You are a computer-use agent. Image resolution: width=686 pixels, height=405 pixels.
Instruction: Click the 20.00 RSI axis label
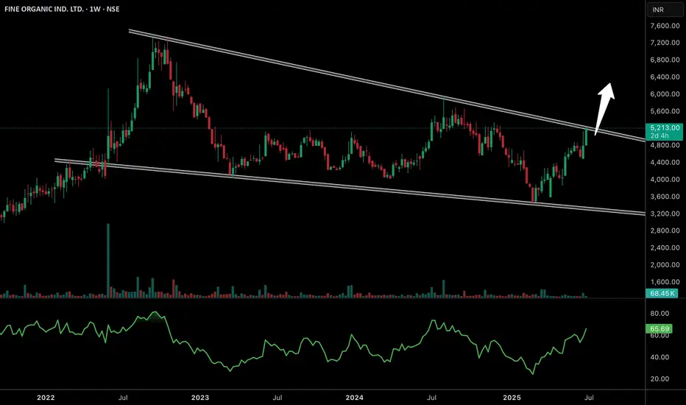660,378
